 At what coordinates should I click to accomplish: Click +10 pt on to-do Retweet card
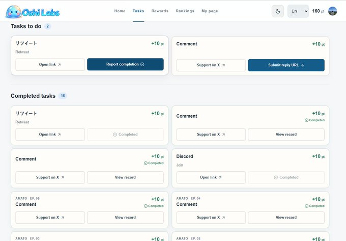point(157,43)
